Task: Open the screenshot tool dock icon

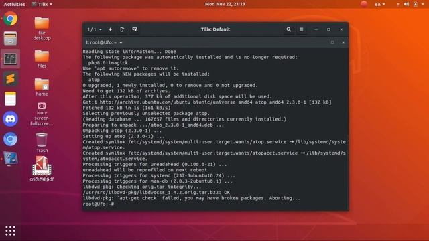Action: (11, 159)
